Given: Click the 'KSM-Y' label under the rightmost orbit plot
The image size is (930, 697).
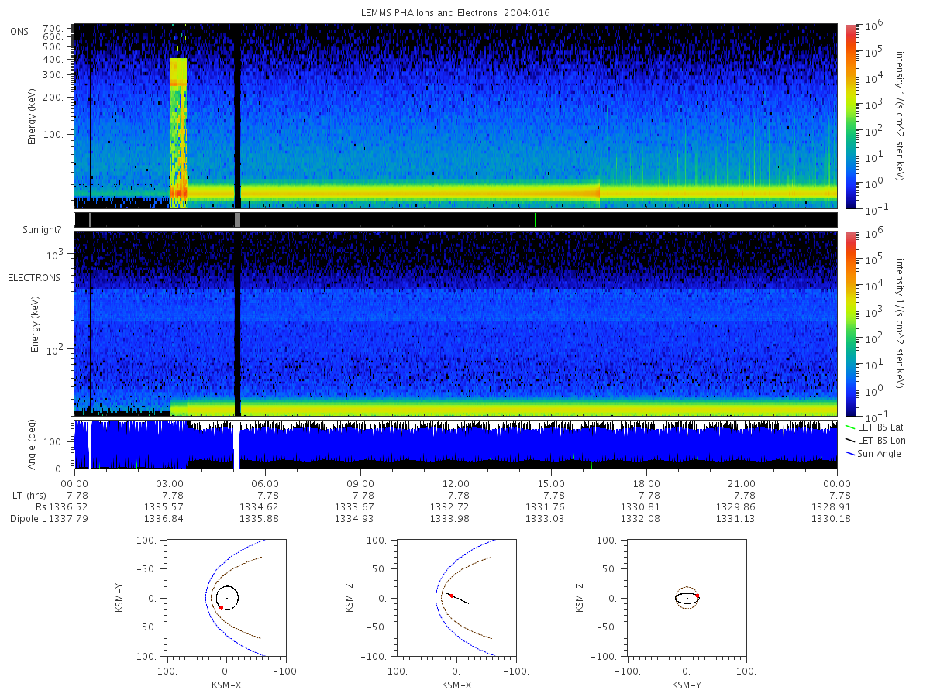Looking at the screenshot, I should 687,685.
